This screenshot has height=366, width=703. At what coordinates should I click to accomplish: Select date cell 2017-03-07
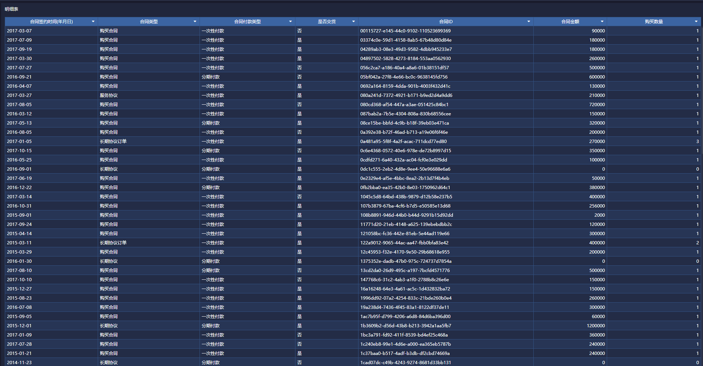(x=51, y=31)
